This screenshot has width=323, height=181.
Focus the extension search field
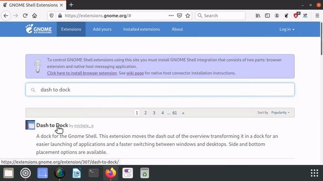[160, 89]
